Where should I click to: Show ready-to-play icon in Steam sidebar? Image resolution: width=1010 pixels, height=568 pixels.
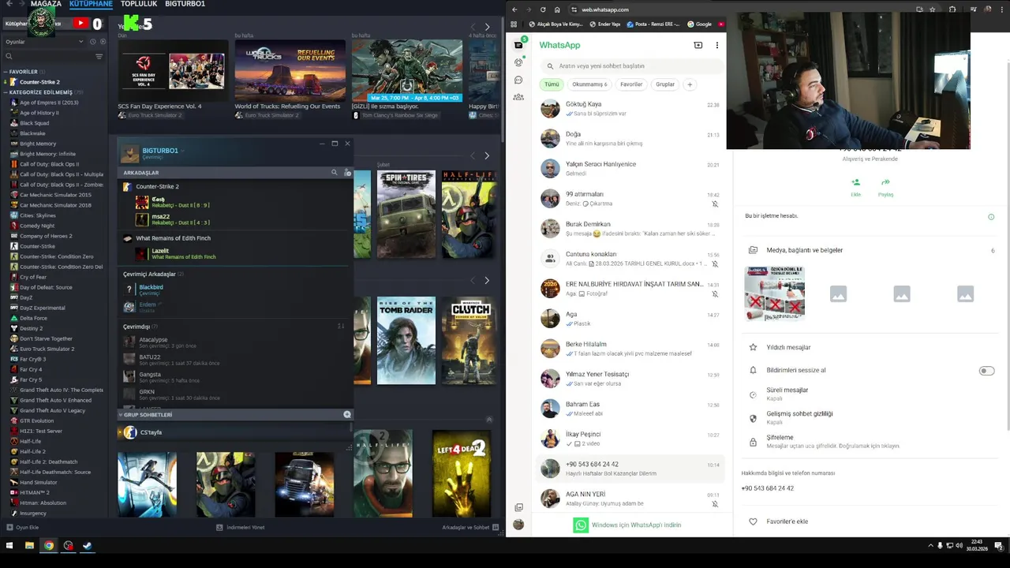(x=102, y=41)
